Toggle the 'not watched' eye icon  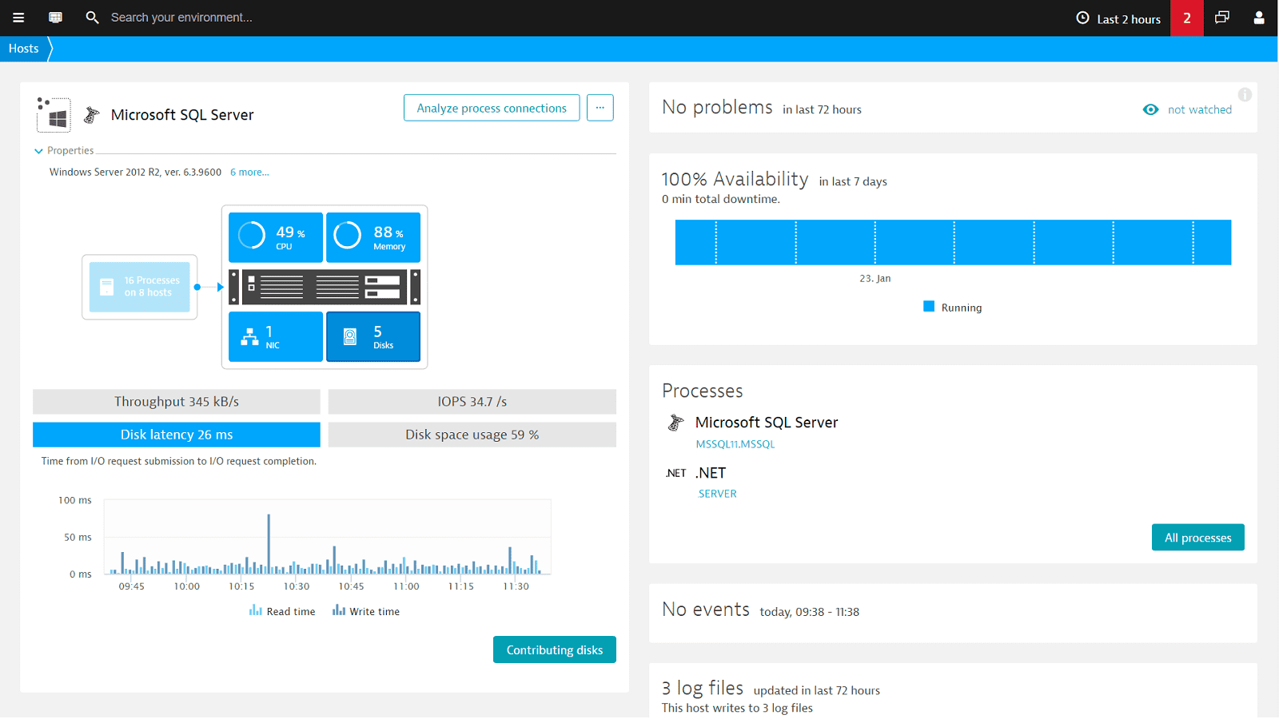pos(1150,109)
